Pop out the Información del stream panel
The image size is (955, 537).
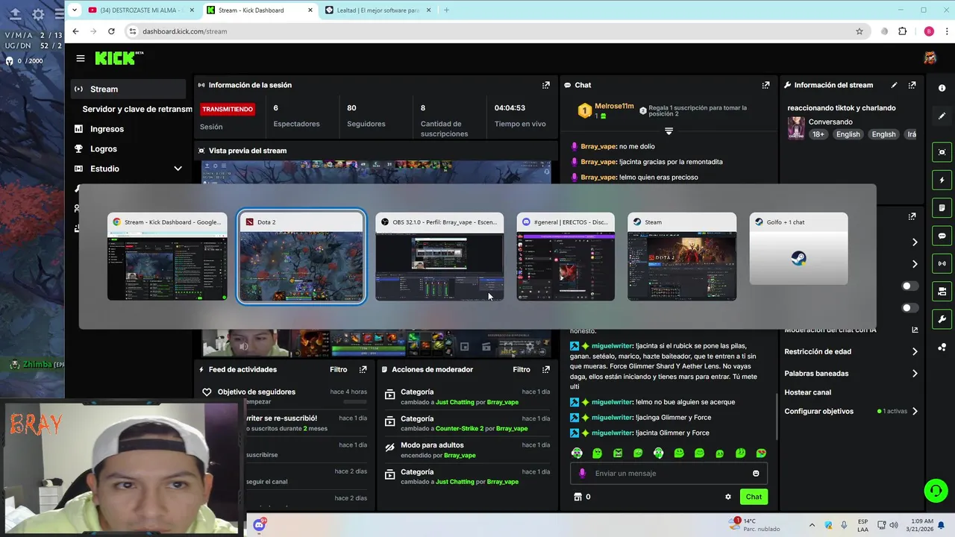912,85
